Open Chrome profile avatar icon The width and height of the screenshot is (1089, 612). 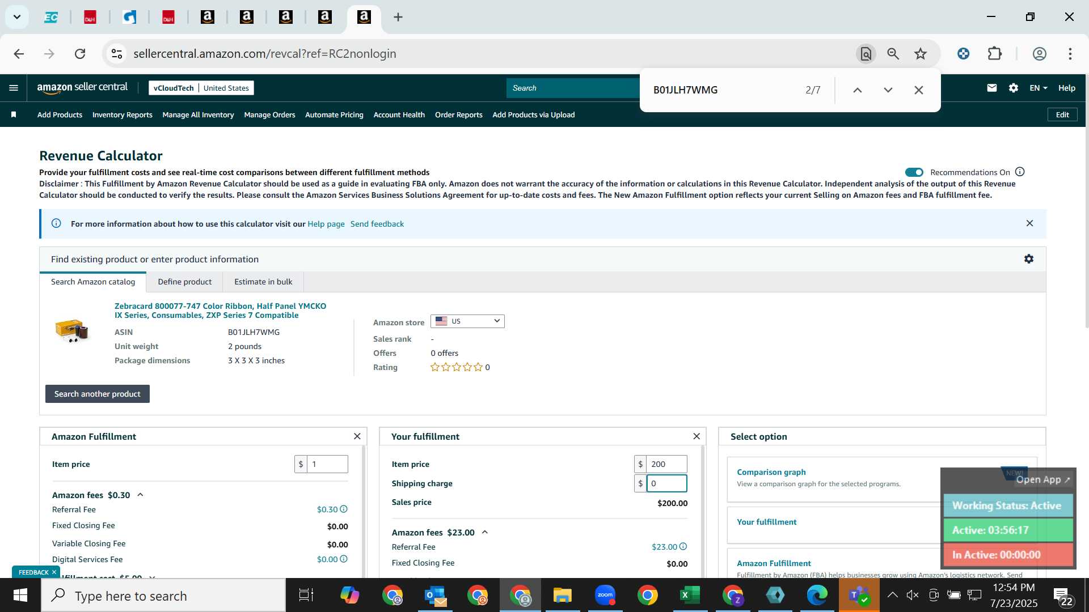point(1039,54)
